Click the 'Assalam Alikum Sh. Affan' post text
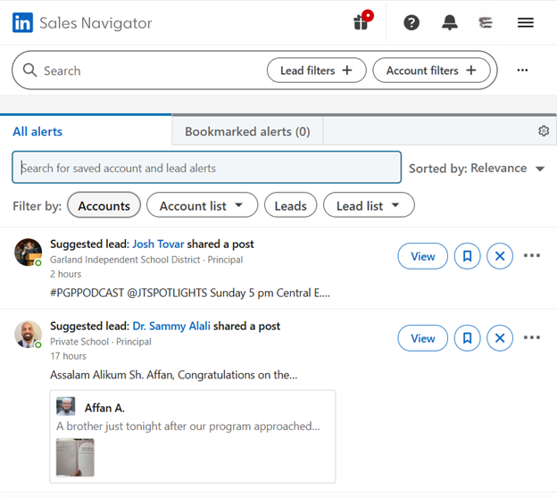The width and height of the screenshot is (557, 497). 174,375
